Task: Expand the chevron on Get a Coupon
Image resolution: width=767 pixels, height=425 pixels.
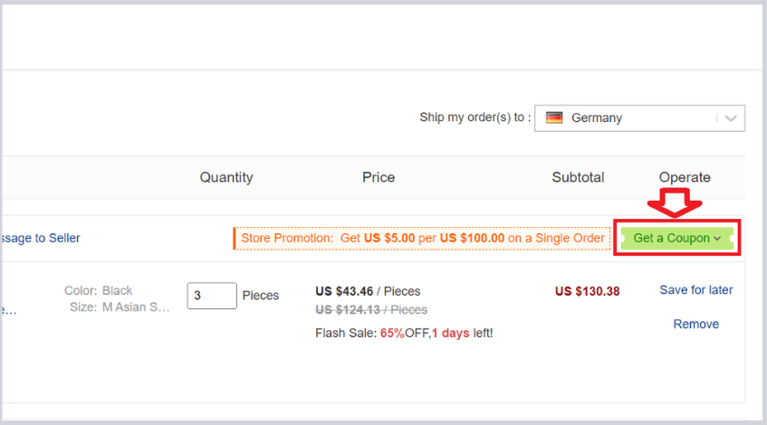Action: pos(717,238)
